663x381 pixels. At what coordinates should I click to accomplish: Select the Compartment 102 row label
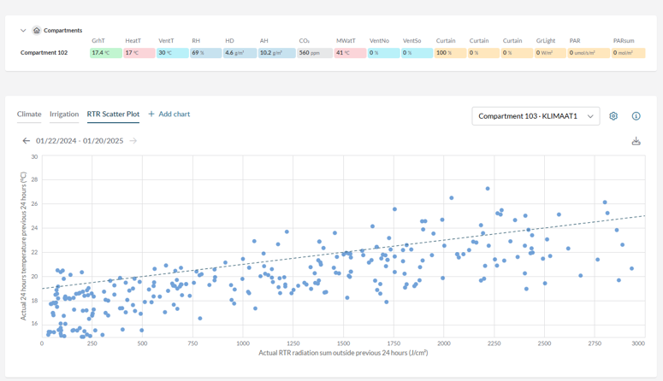pos(44,53)
